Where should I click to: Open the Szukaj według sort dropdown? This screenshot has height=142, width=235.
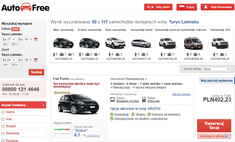[x=217, y=69]
